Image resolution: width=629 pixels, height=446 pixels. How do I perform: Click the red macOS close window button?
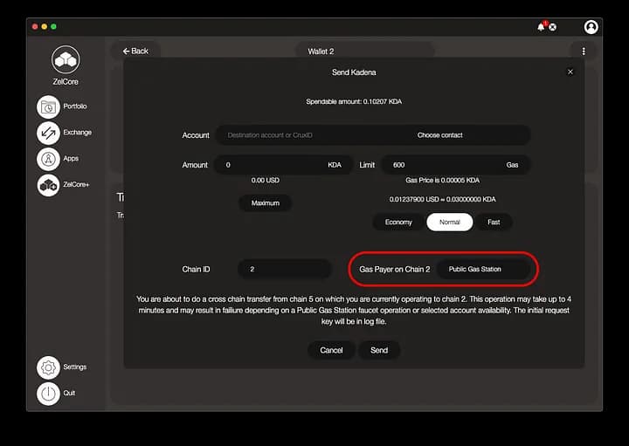click(x=35, y=26)
